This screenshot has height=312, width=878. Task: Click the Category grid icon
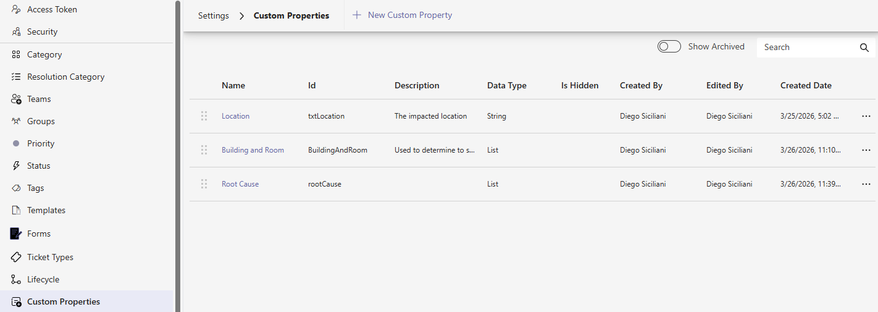coord(16,54)
